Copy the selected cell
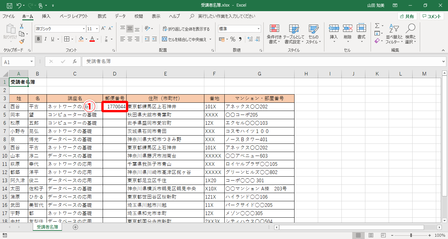Image resolution: width=448 pixels, height=239 pixels. [x=22, y=34]
